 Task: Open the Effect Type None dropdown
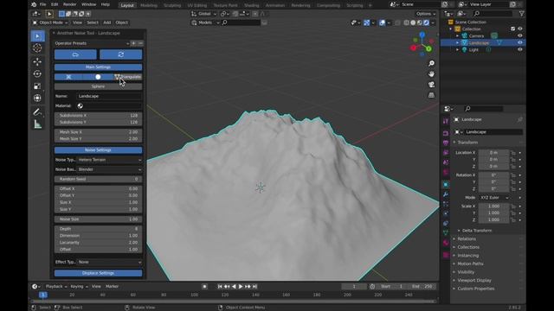coord(110,262)
